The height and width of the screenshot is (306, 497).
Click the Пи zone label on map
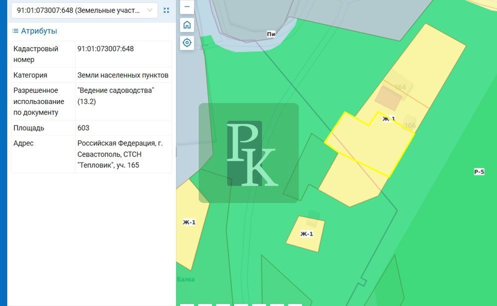pos(271,34)
